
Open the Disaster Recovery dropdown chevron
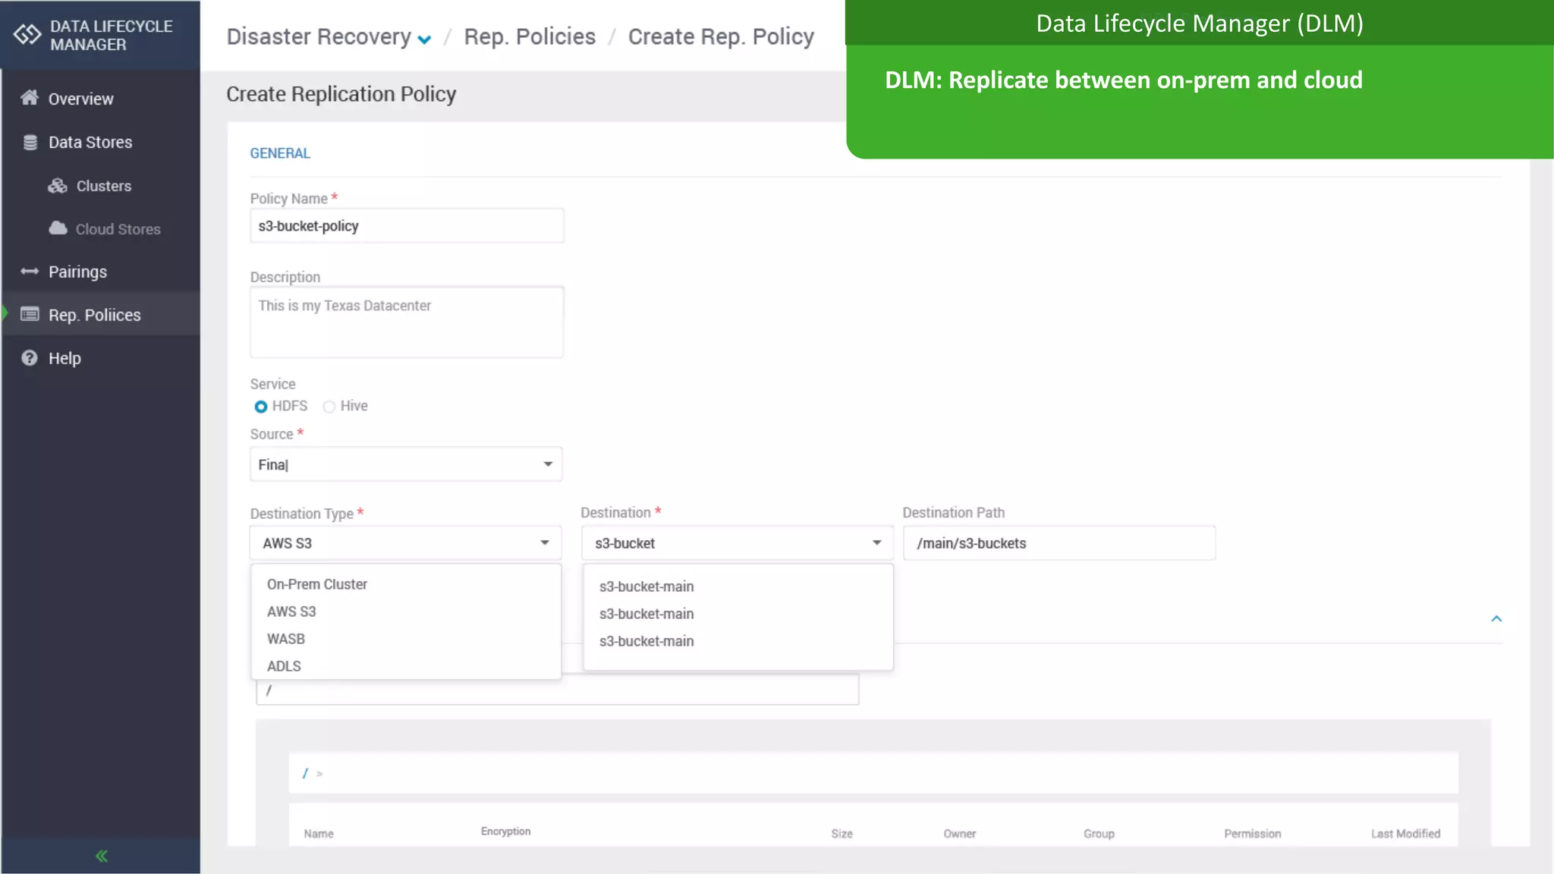click(424, 39)
